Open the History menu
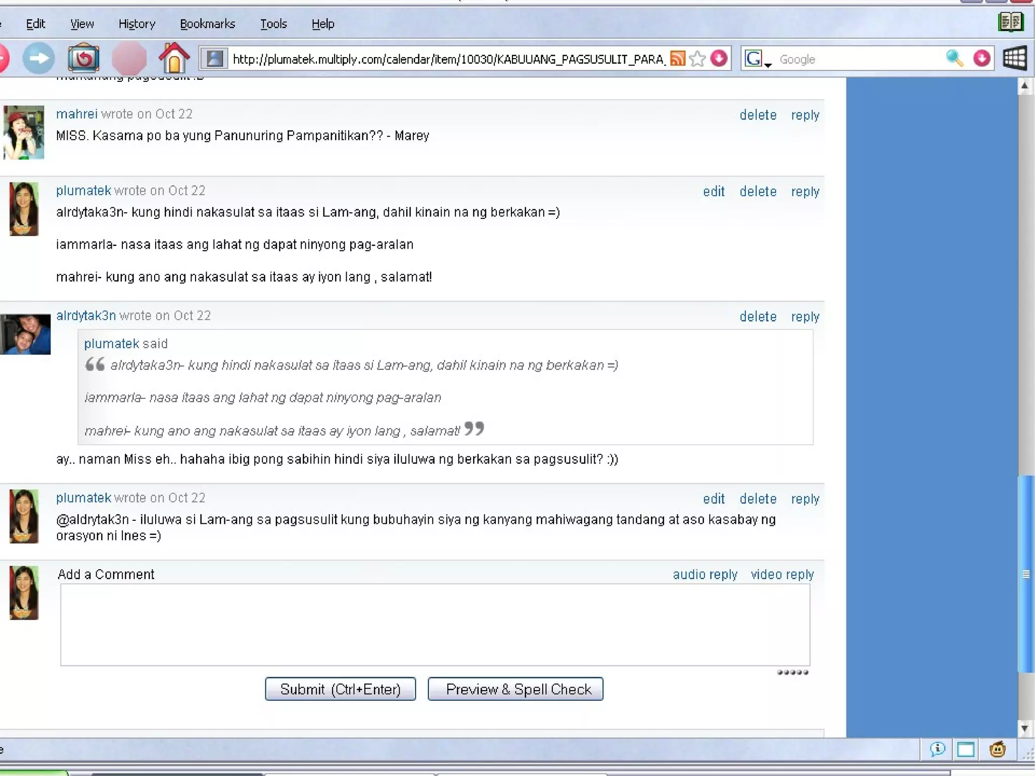The image size is (1035, 776). coord(136,24)
